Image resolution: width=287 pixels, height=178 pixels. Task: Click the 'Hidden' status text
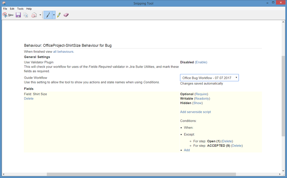pos(186,103)
